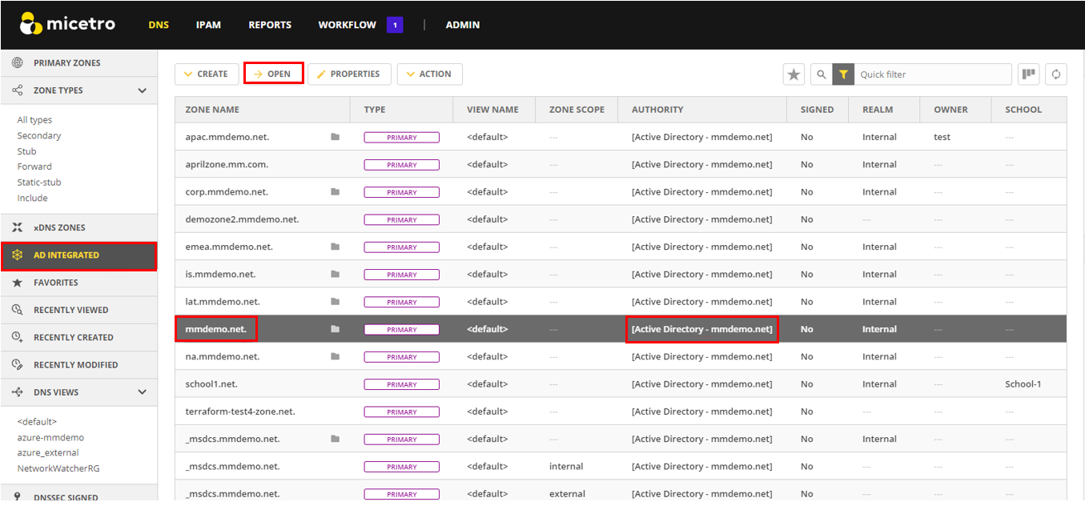Collapse the Zone Types section

pyautogui.click(x=143, y=90)
